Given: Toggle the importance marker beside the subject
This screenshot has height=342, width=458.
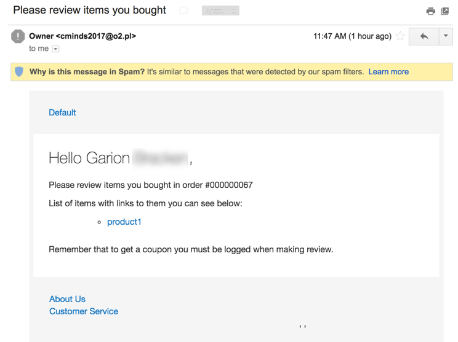Looking at the screenshot, I should coord(183,10).
